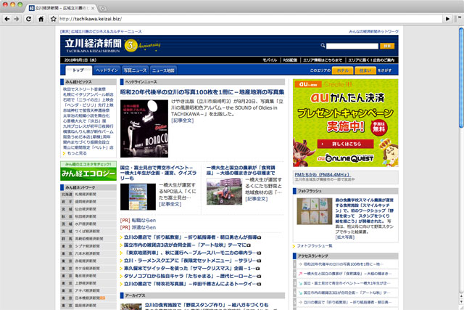Click the scrollbar down arrow

[x=461, y=302]
